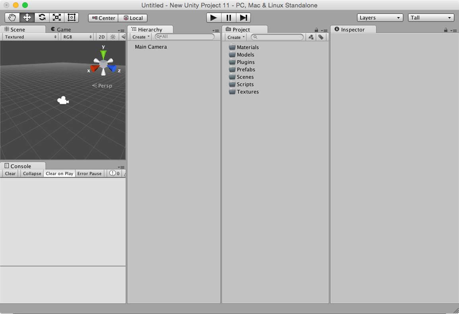Click the red X axis gizmo cone
This screenshot has width=459, height=314.
click(x=95, y=68)
